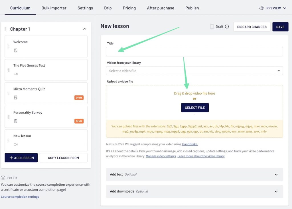This screenshot has width=292, height=209.
Task: Select the New lesson item in sidebar
Action: pos(46,140)
